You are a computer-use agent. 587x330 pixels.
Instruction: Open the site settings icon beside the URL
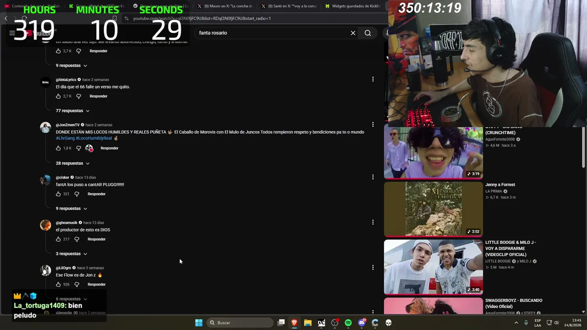[x=127, y=18]
